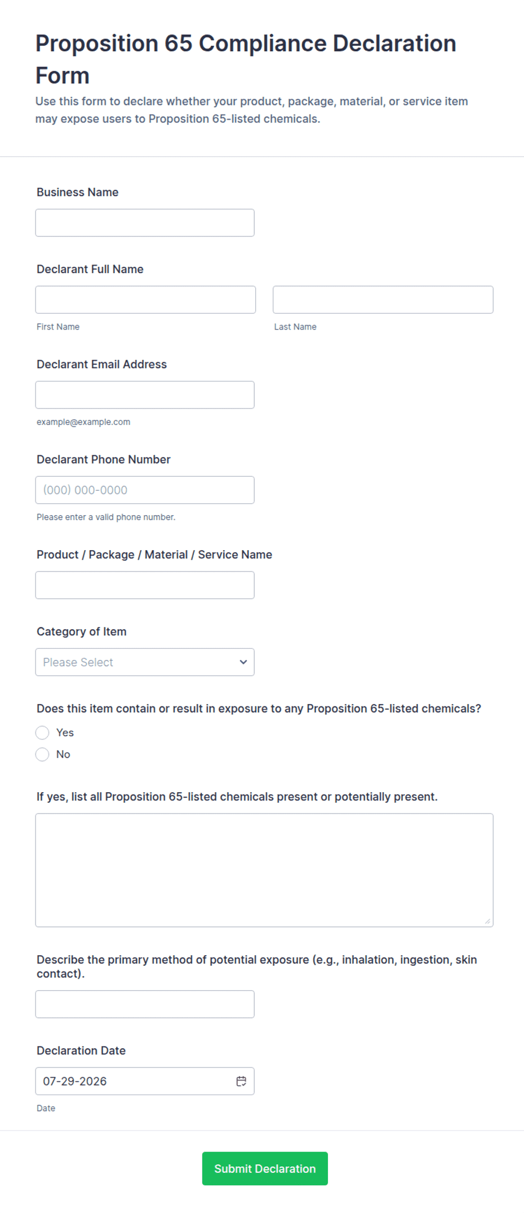Click the Last Name input box
This screenshot has width=524, height=1213.
coord(383,300)
